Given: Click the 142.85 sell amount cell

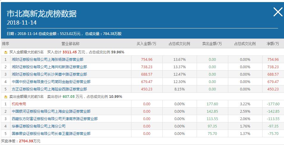Looking at the screenshot, I should coord(212,111).
